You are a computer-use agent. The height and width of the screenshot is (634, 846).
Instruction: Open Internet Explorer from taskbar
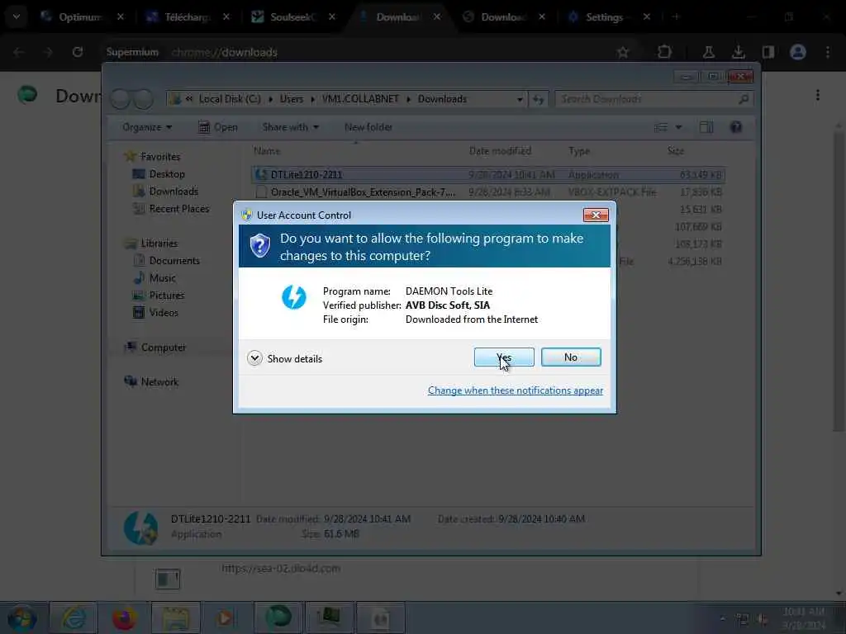point(74,617)
